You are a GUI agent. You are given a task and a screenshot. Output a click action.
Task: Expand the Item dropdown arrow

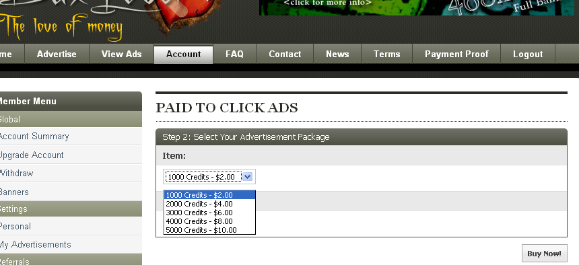click(x=248, y=177)
